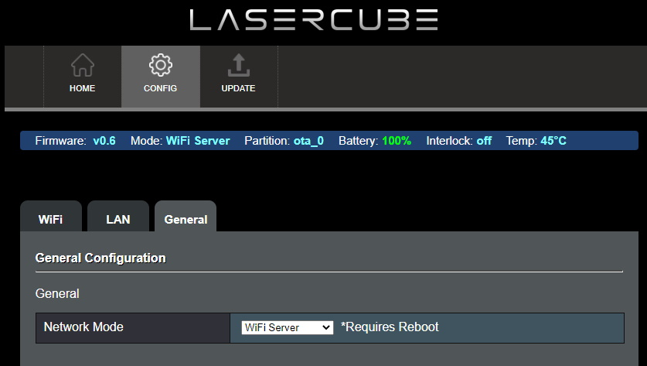Click the HOME text label in navigation
This screenshot has width=647, height=366.
[x=82, y=88]
